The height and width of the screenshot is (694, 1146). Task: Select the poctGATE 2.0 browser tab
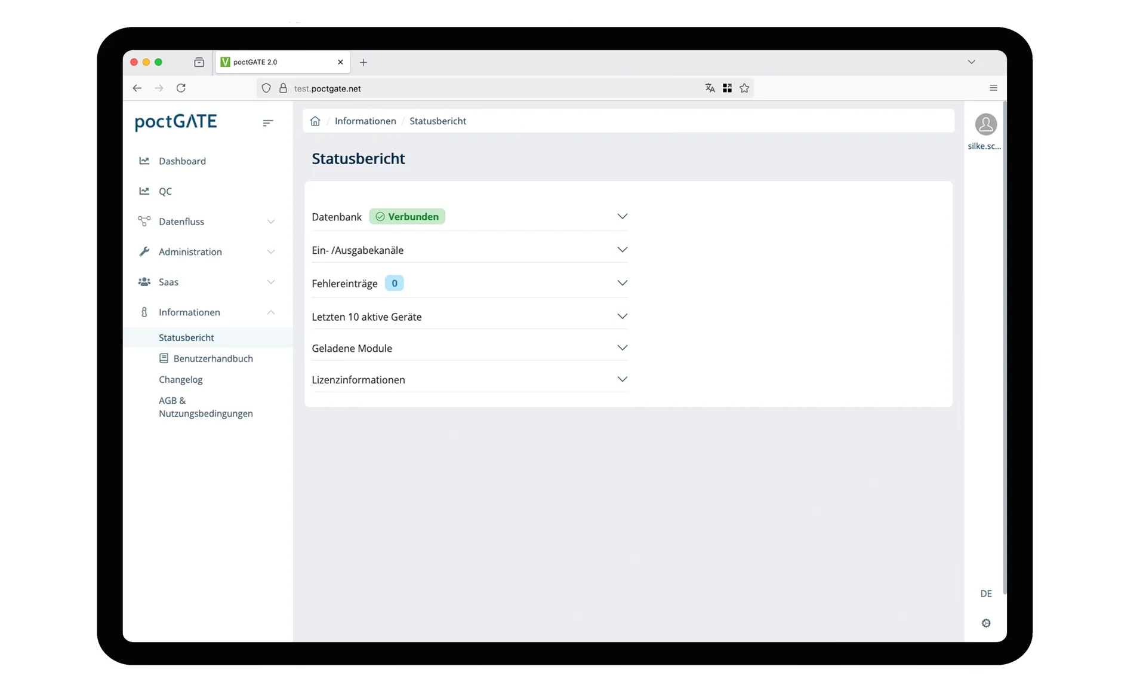click(x=282, y=62)
